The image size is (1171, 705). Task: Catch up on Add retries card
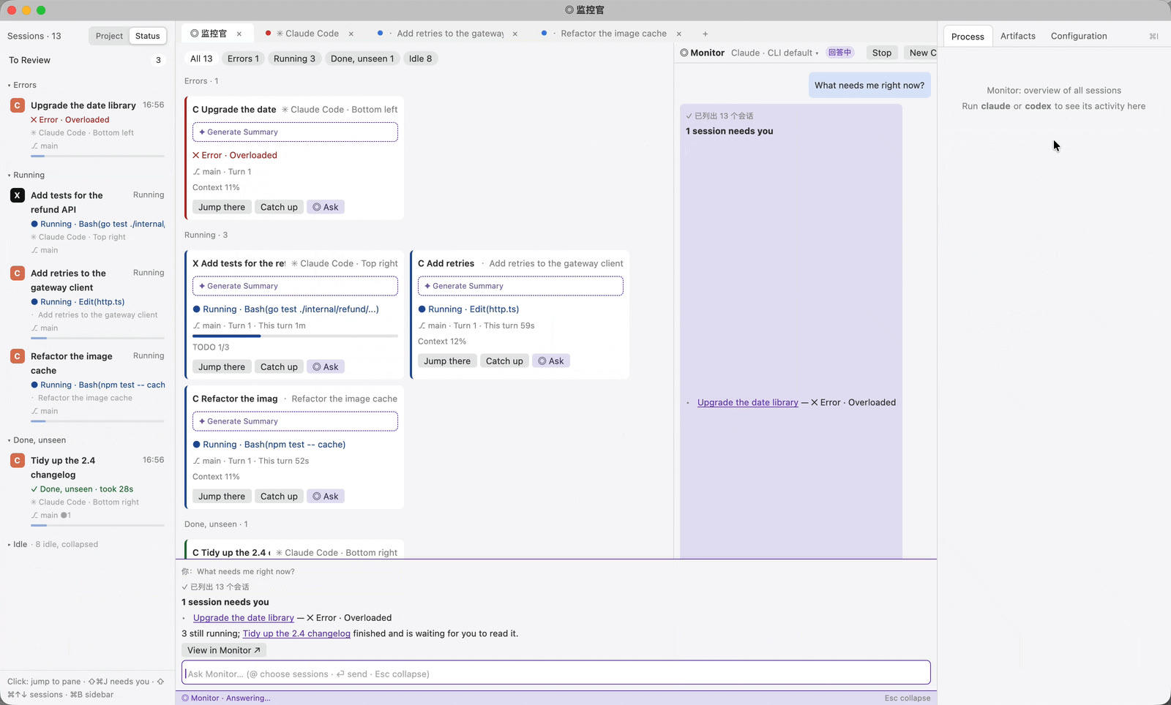coord(504,361)
